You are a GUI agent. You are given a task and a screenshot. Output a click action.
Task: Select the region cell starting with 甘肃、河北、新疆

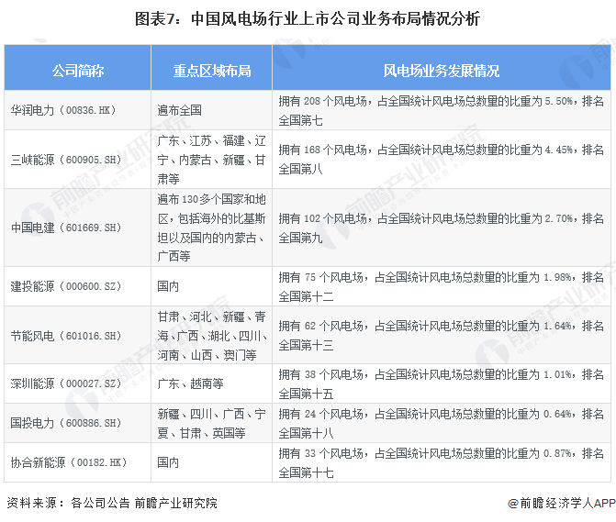212,336
